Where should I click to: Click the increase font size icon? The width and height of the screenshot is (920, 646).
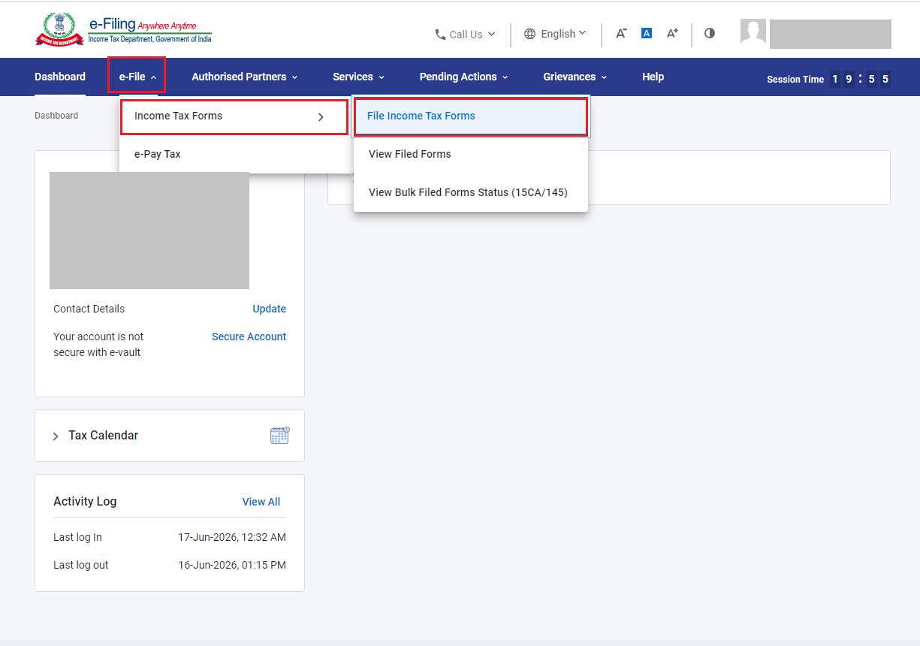point(672,33)
